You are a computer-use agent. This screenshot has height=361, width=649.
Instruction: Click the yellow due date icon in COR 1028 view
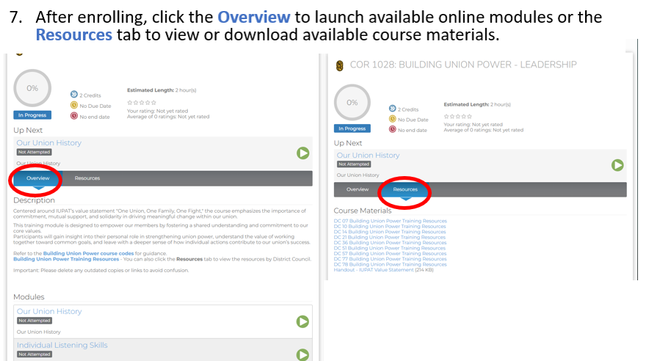[x=392, y=119]
